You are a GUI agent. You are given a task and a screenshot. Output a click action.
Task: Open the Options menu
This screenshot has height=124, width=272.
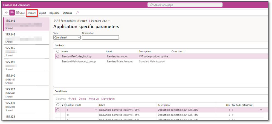pyautogui.click(x=67, y=13)
